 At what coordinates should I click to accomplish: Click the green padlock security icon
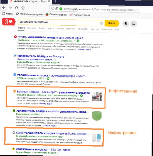(61, 9)
